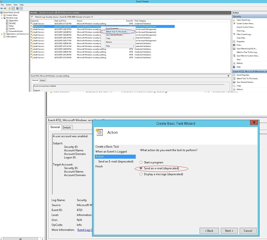
Task: Open the Action menu in menu bar
Action: (9, 5)
